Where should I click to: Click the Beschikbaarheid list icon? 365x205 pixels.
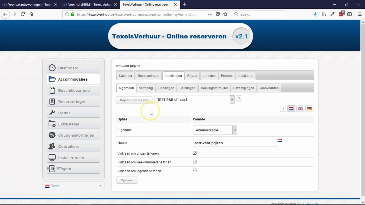[x=52, y=90]
